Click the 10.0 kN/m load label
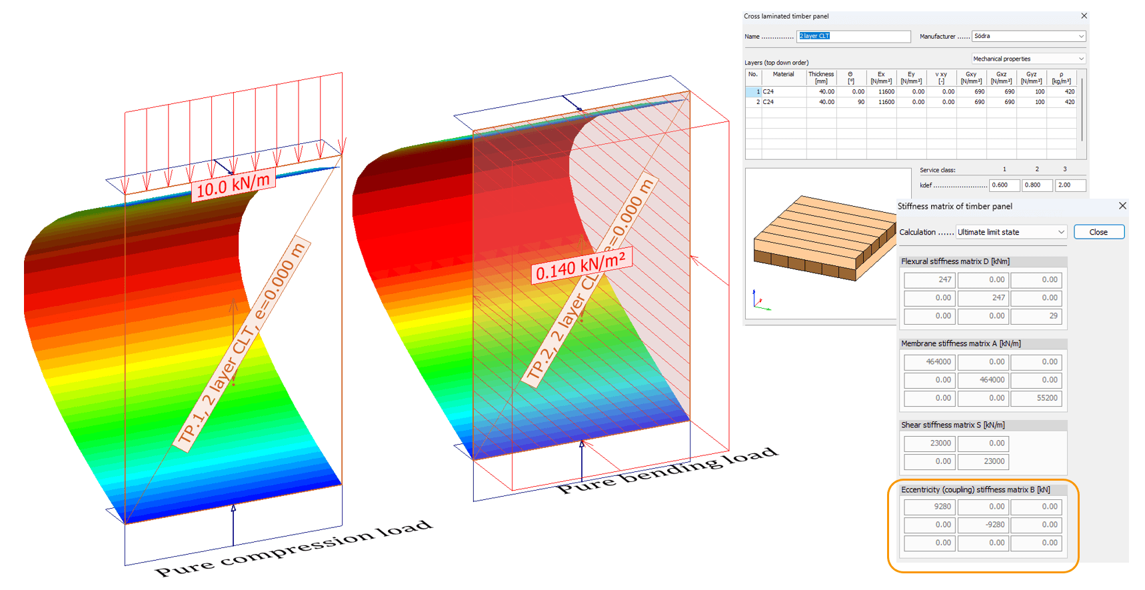This screenshot has width=1145, height=590. [x=233, y=185]
